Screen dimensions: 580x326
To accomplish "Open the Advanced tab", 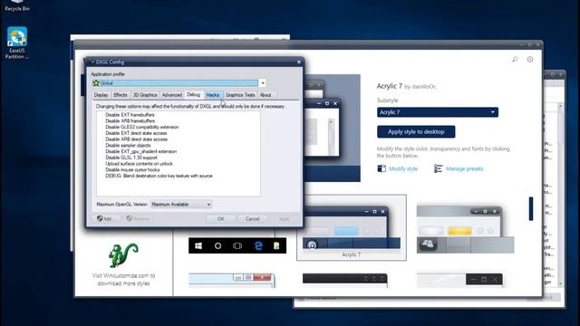I will (x=172, y=95).
